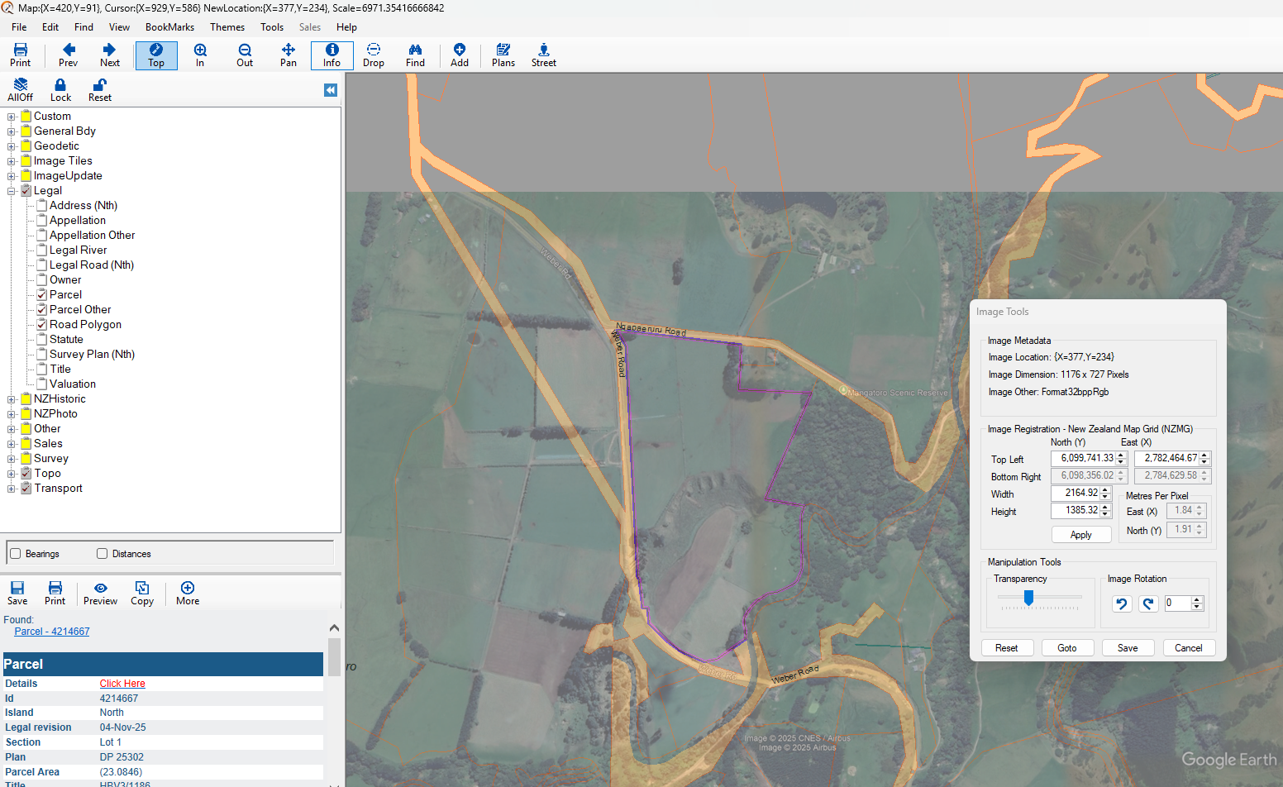Image resolution: width=1283 pixels, height=787 pixels.
Task: Open the Themes menu
Action: click(x=227, y=27)
